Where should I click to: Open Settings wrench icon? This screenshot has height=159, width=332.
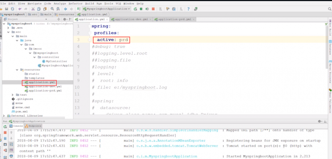(168, 9)
